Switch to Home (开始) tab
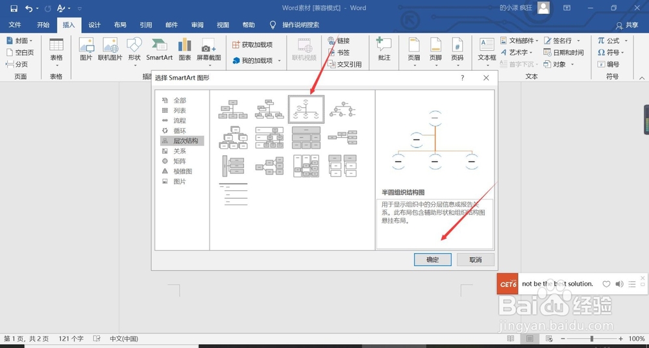The height and width of the screenshot is (348, 649). coord(43,25)
